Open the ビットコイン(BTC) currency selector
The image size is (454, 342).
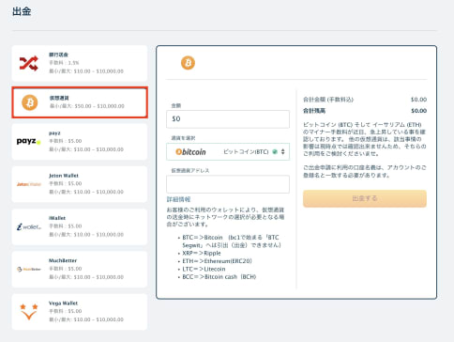(x=228, y=152)
